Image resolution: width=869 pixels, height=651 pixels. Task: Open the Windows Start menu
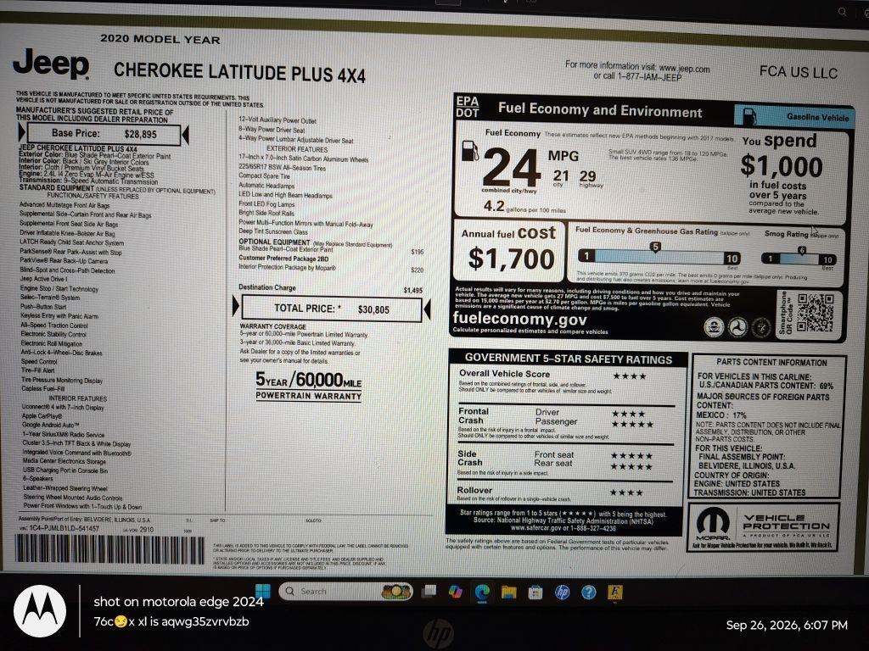point(263,591)
